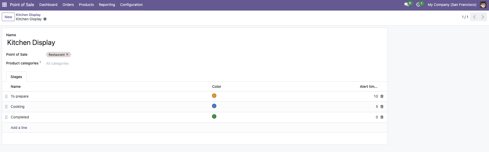489x152 pixels.
Task: Click the drag handle of Cooking row
Action: click(x=6, y=107)
